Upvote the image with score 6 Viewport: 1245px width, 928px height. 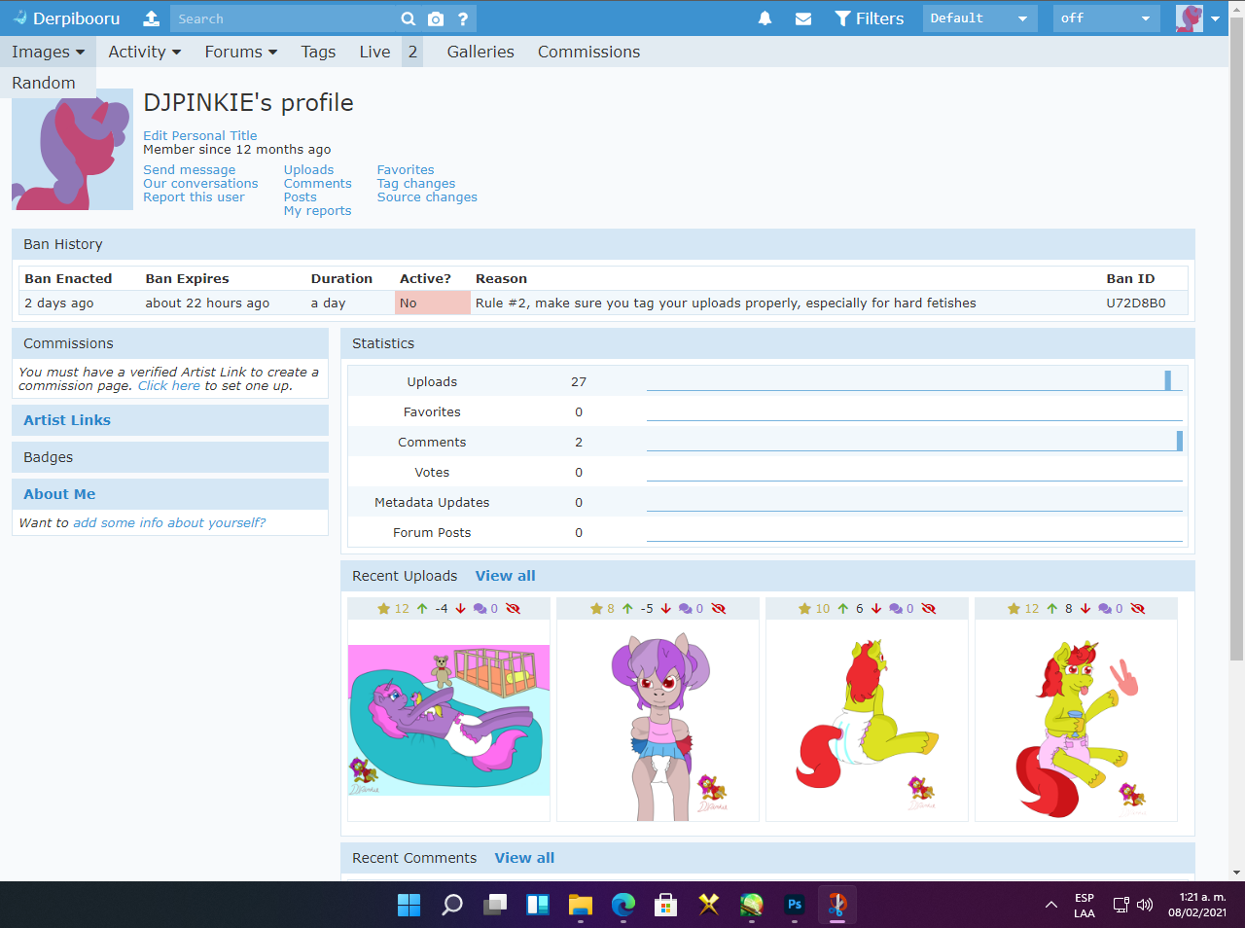[x=843, y=609]
